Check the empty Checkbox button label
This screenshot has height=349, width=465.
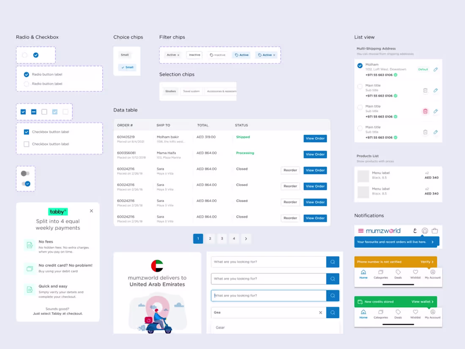click(26, 144)
